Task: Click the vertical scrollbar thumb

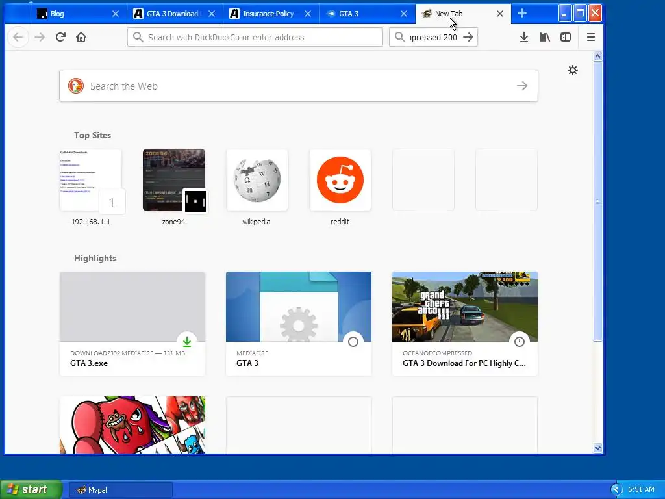Action: [597, 201]
